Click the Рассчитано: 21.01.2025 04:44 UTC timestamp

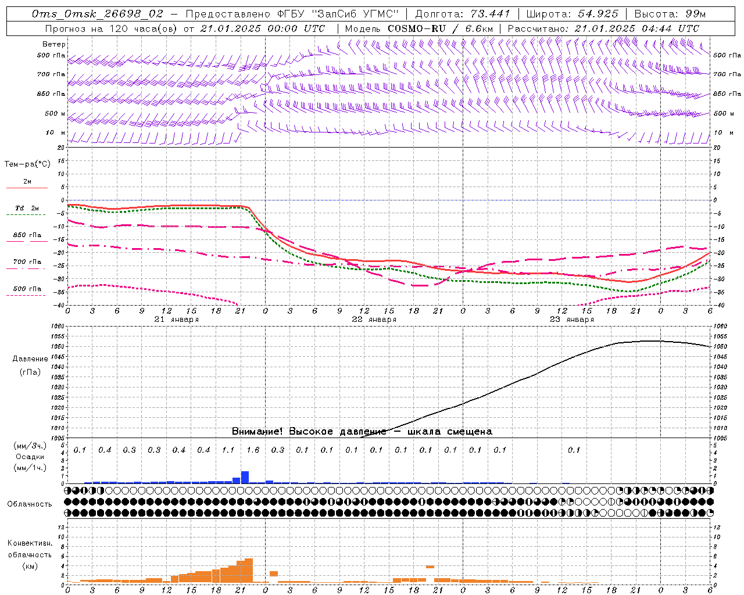click(x=603, y=28)
